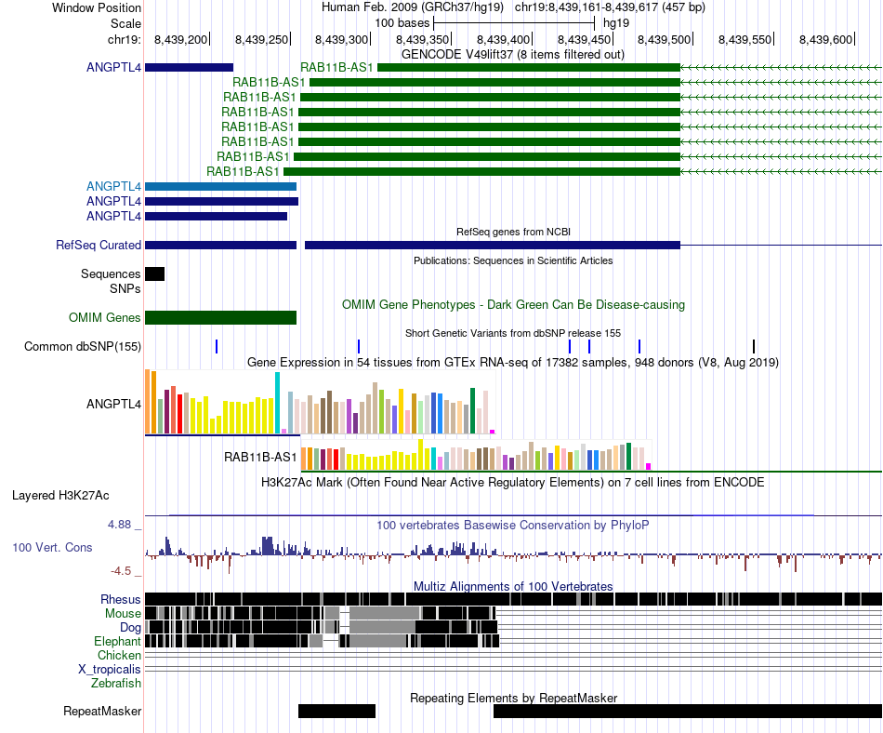
Task: Click the 'RefSeq genes from NCBI' title
Action: pyautogui.click(x=513, y=232)
